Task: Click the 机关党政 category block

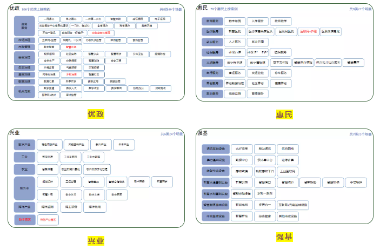Action: click(x=24, y=91)
